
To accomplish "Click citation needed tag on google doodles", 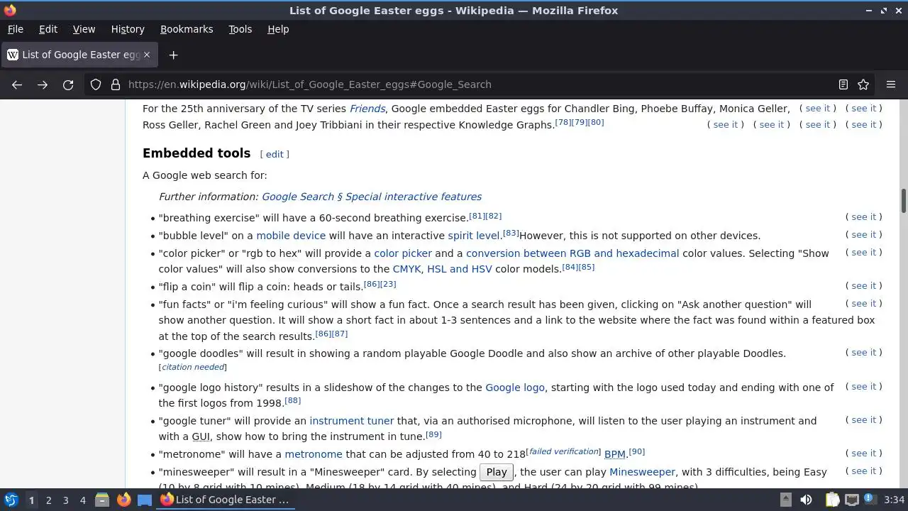I will tap(193, 367).
